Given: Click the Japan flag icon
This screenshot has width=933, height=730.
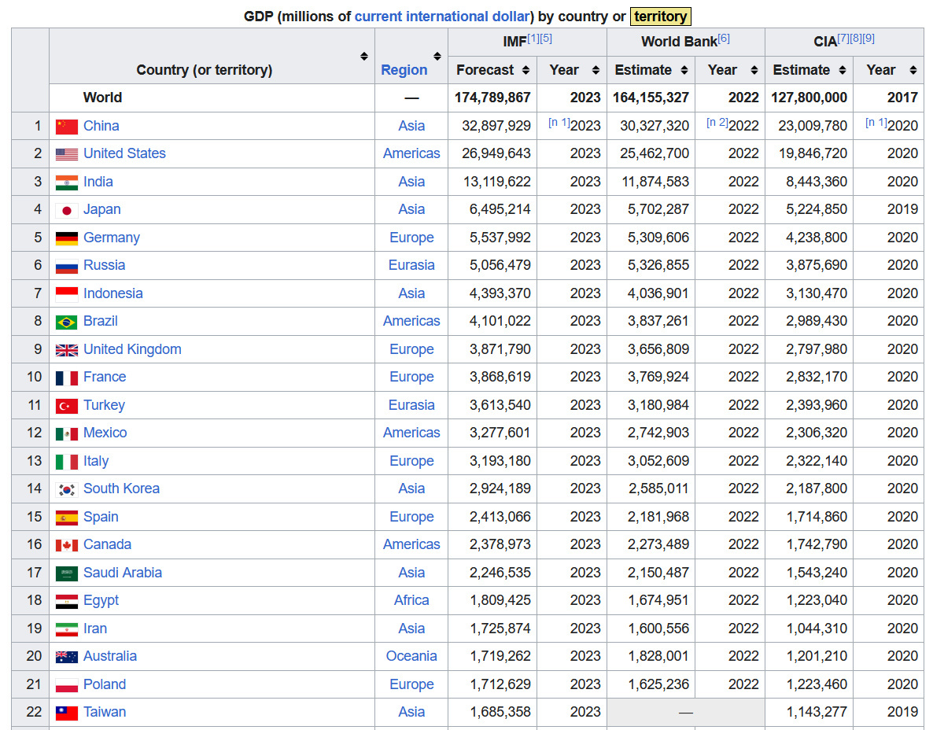Looking at the screenshot, I should pyautogui.click(x=67, y=210).
